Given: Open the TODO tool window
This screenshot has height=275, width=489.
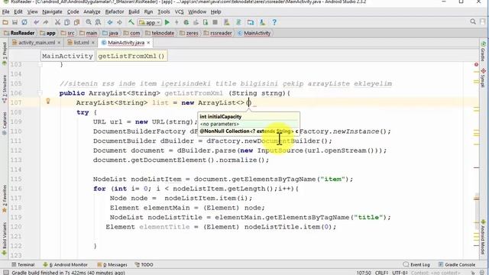Looking at the screenshot, I should click(x=144, y=264).
